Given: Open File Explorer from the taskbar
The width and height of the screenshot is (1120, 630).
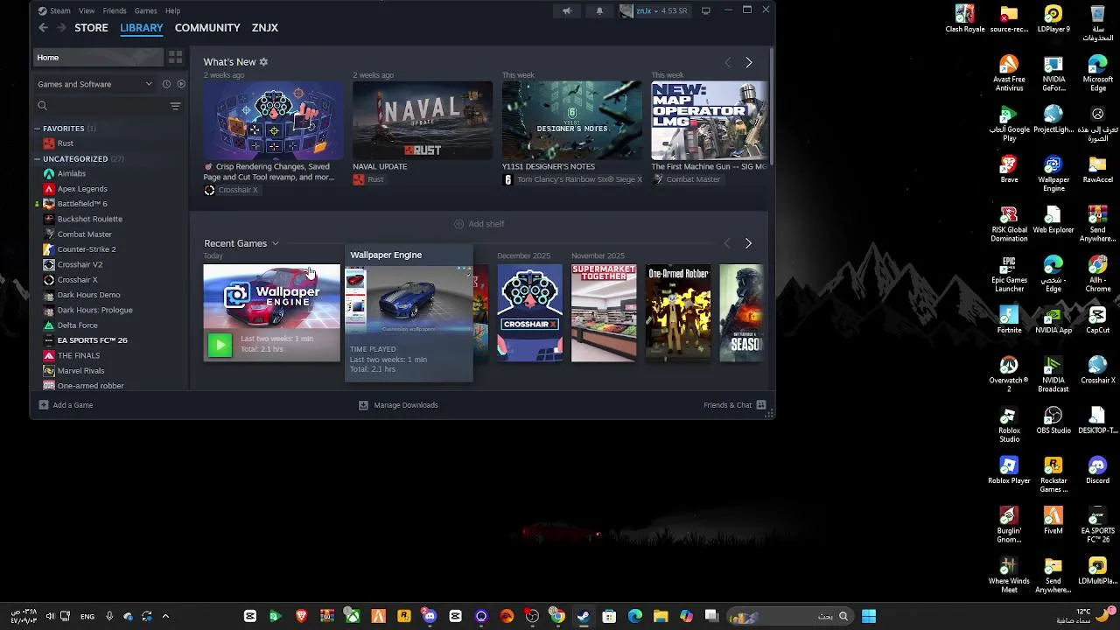Looking at the screenshot, I should click(661, 616).
